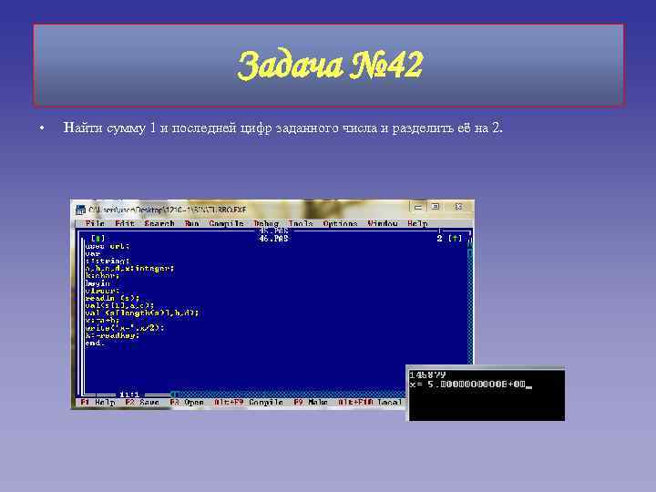Click F9 Make in status bar
This screenshot has width=656, height=492.
[311, 403]
